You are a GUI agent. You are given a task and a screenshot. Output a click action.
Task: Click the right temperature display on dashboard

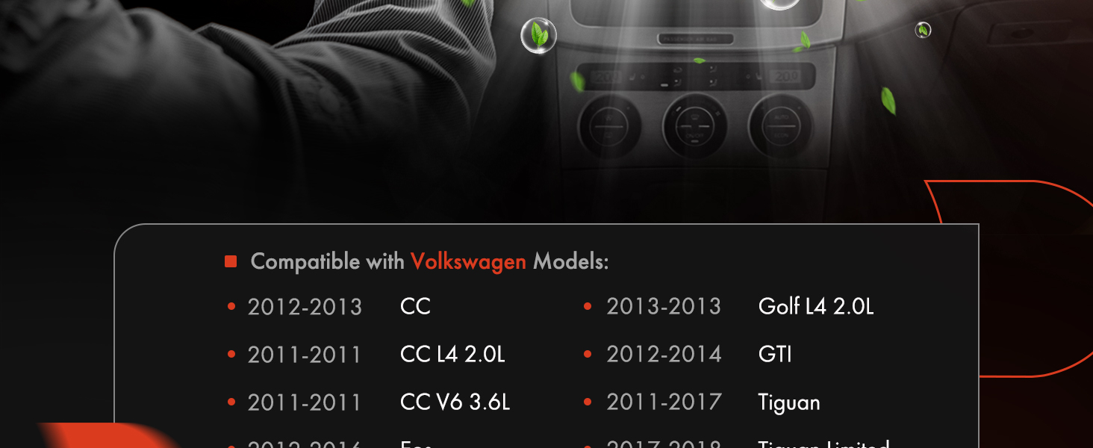tap(786, 76)
